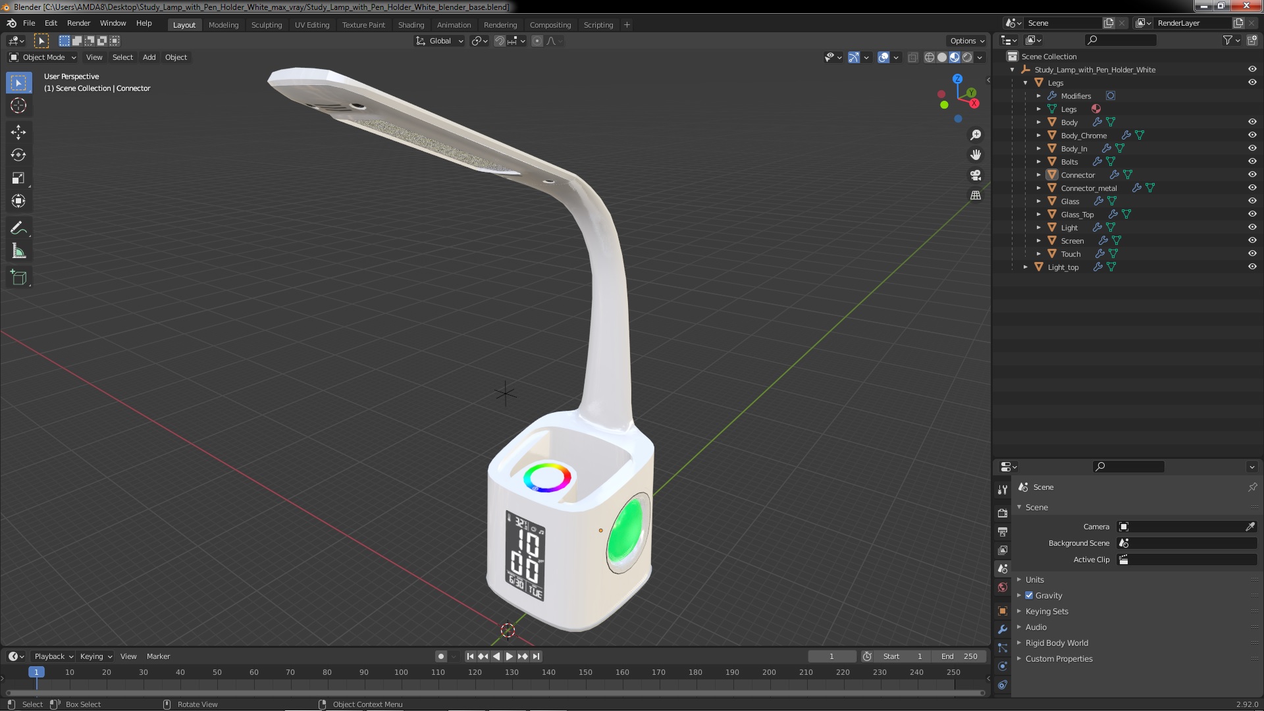This screenshot has height=711, width=1264.
Task: Click the Background Scene field
Action: pos(1187,543)
